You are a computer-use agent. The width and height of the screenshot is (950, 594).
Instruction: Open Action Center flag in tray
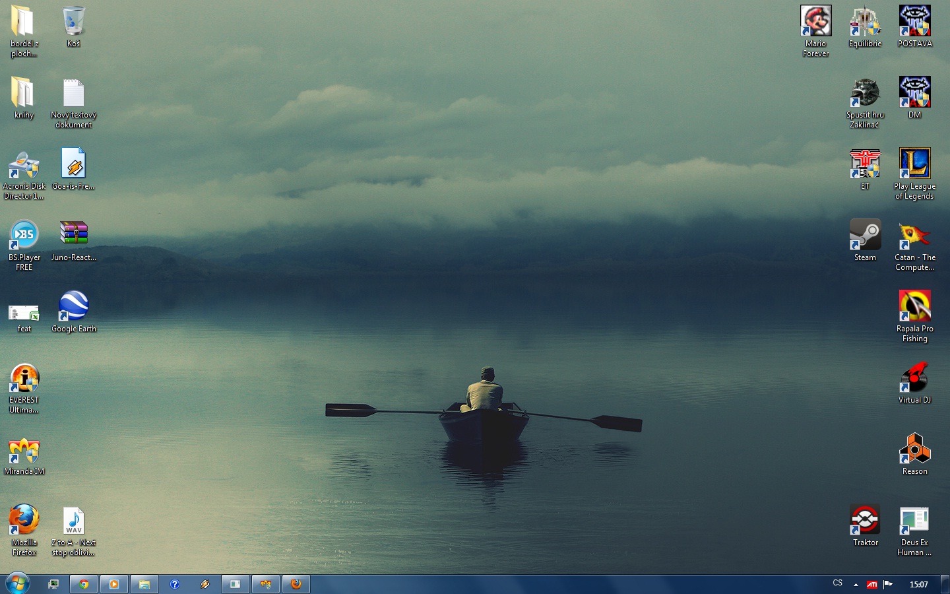888,584
